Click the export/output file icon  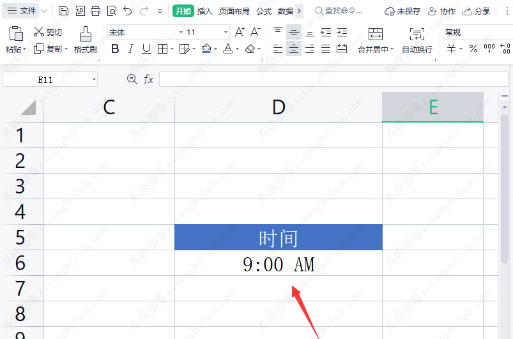click(79, 11)
